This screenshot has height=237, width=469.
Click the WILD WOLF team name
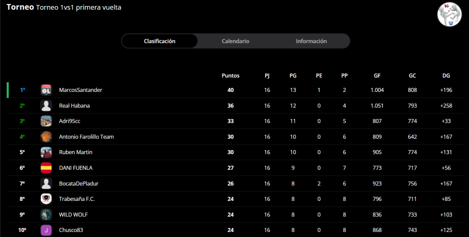click(x=73, y=215)
